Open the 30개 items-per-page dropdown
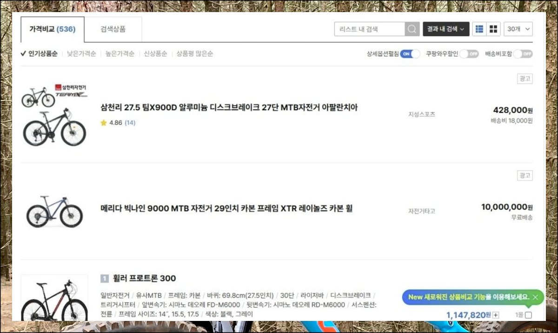558x333 pixels. click(518, 29)
